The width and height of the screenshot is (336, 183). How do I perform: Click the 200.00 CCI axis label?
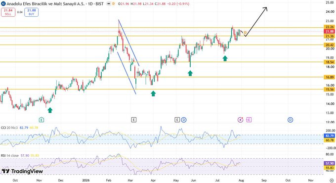(330, 131)
